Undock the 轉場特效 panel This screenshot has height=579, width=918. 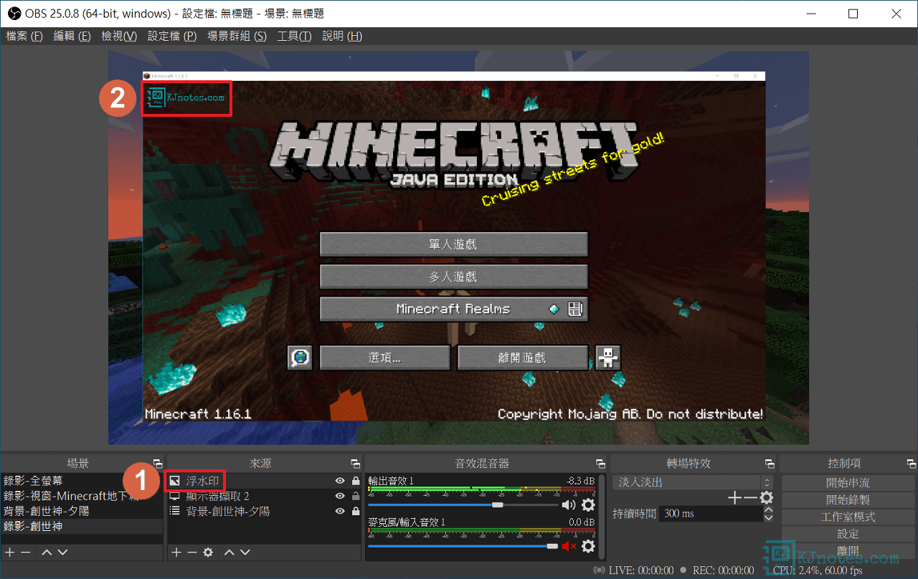click(x=770, y=464)
